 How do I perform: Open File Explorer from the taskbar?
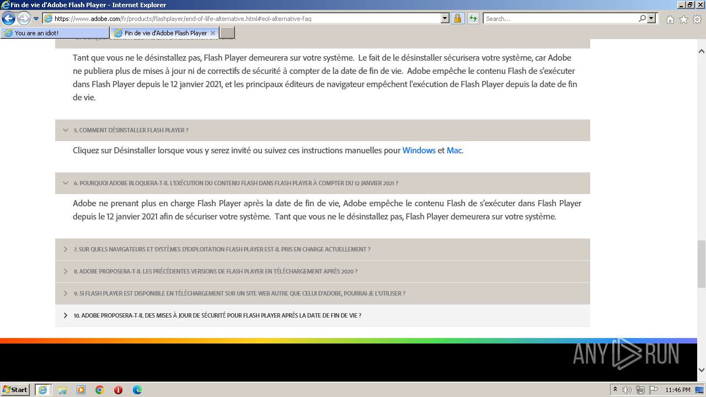62,390
